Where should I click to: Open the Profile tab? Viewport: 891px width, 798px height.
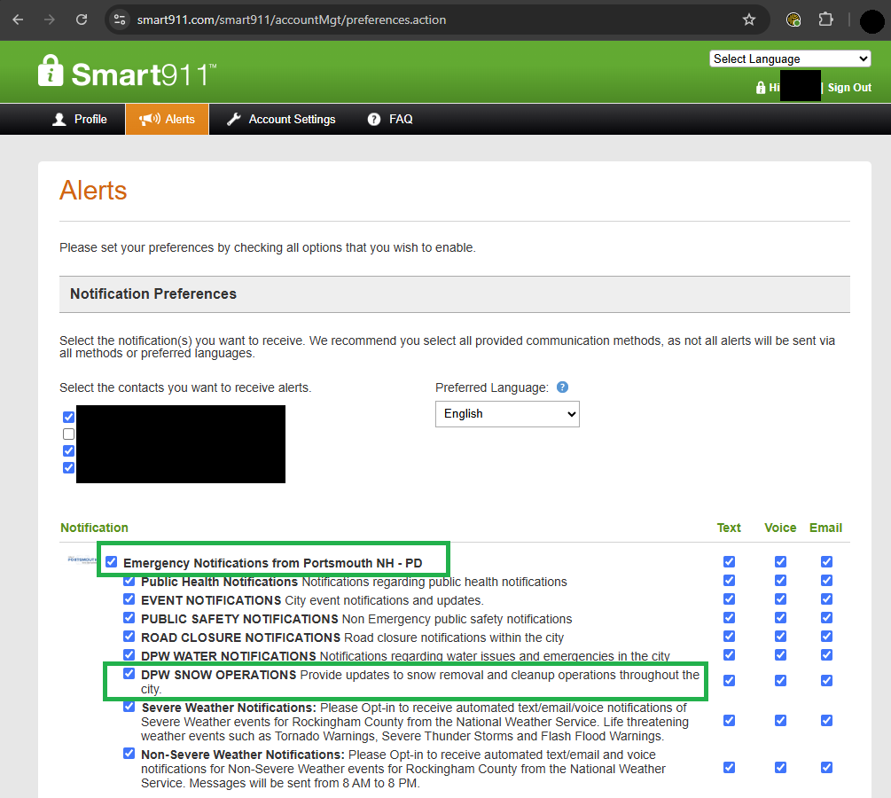click(80, 120)
